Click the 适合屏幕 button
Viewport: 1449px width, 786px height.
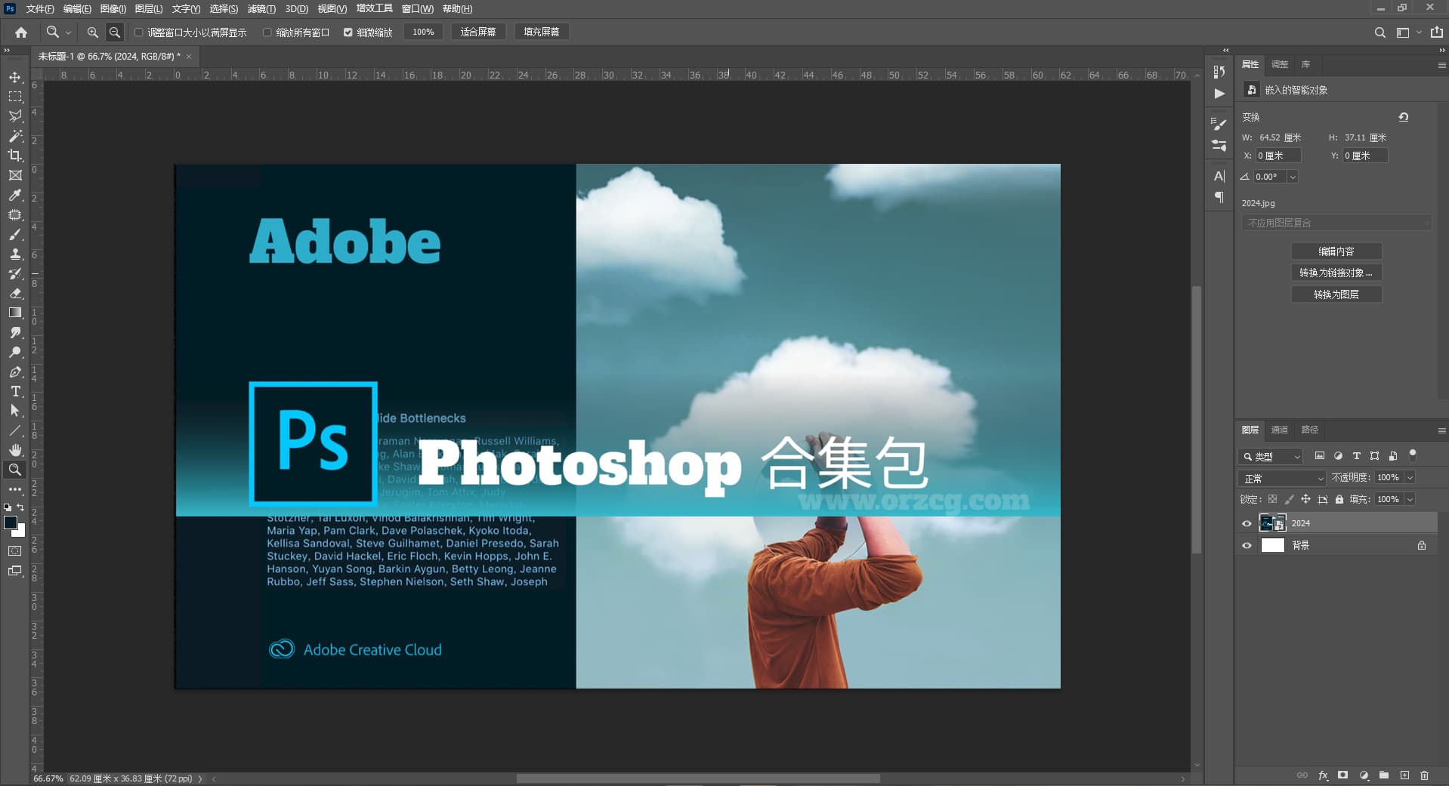coord(478,32)
